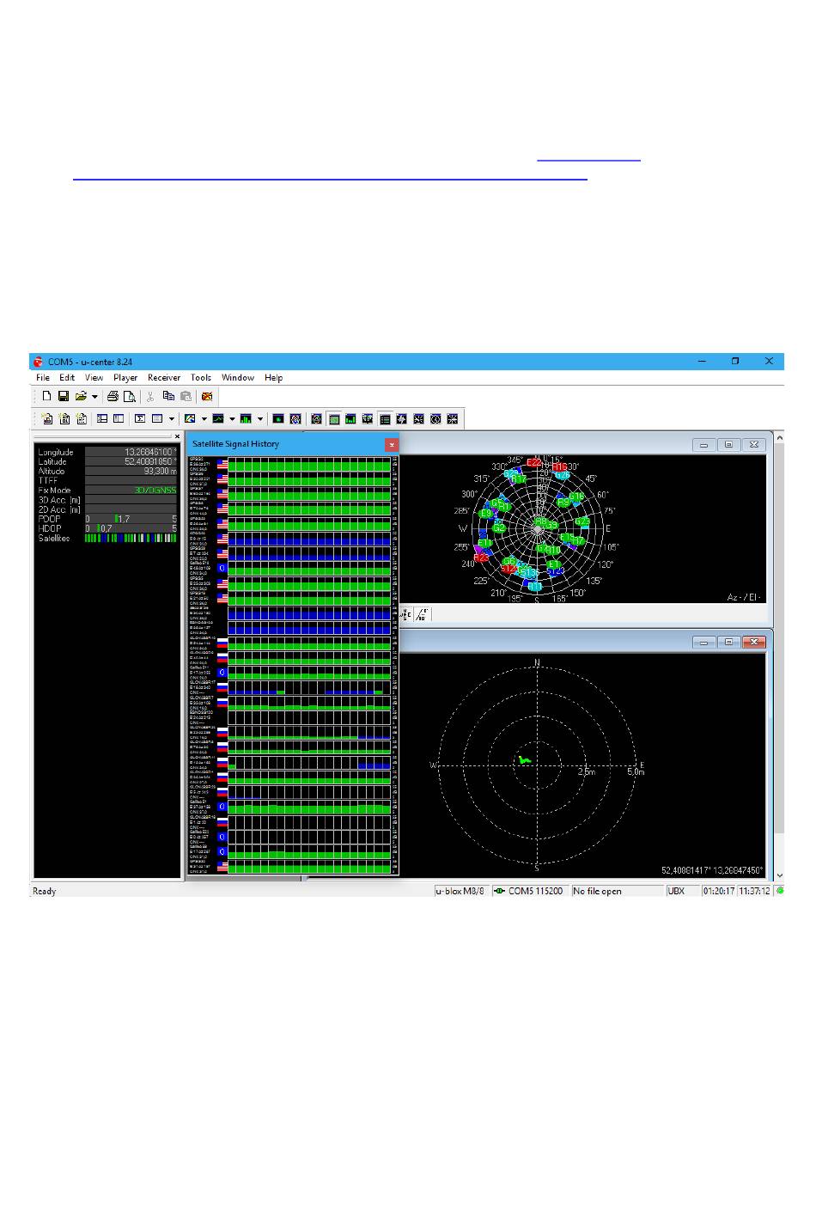Image resolution: width=816 pixels, height=1219 pixels.
Task: Open the Edit menu
Action: [67, 378]
